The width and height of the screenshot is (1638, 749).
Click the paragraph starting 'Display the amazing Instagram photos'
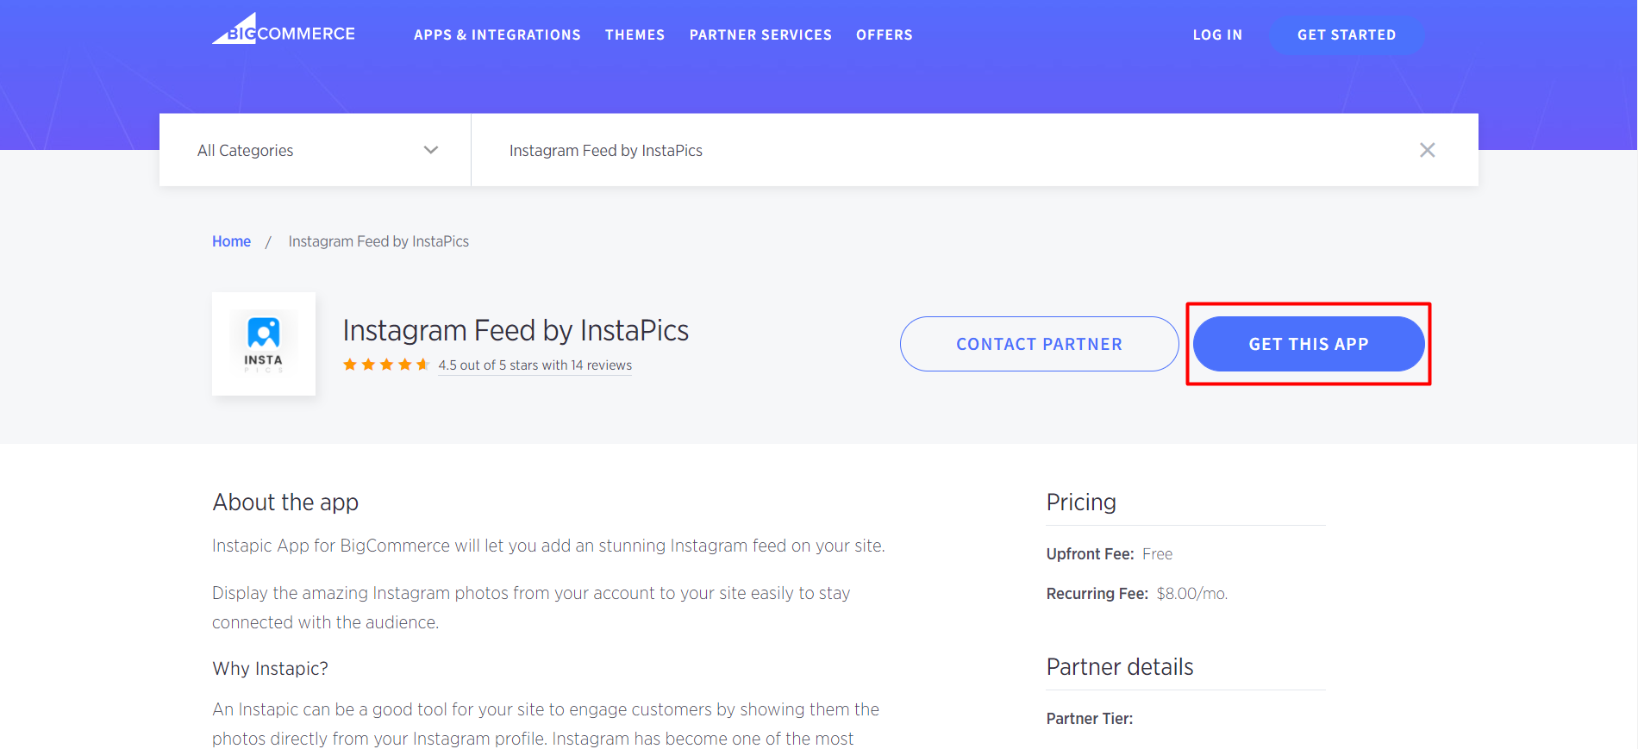pos(531,608)
